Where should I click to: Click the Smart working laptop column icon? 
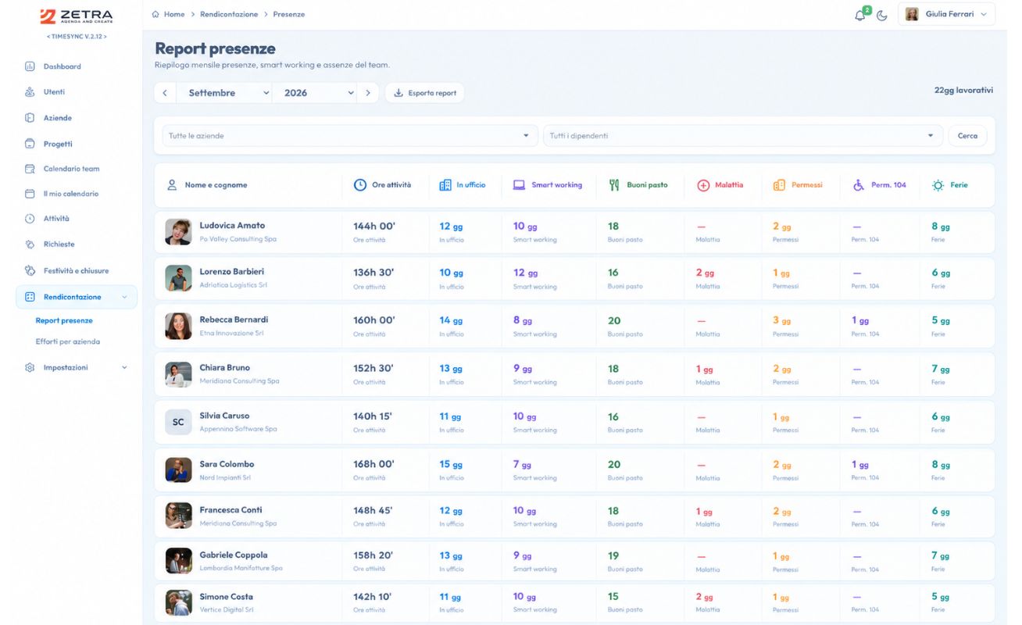coord(519,185)
